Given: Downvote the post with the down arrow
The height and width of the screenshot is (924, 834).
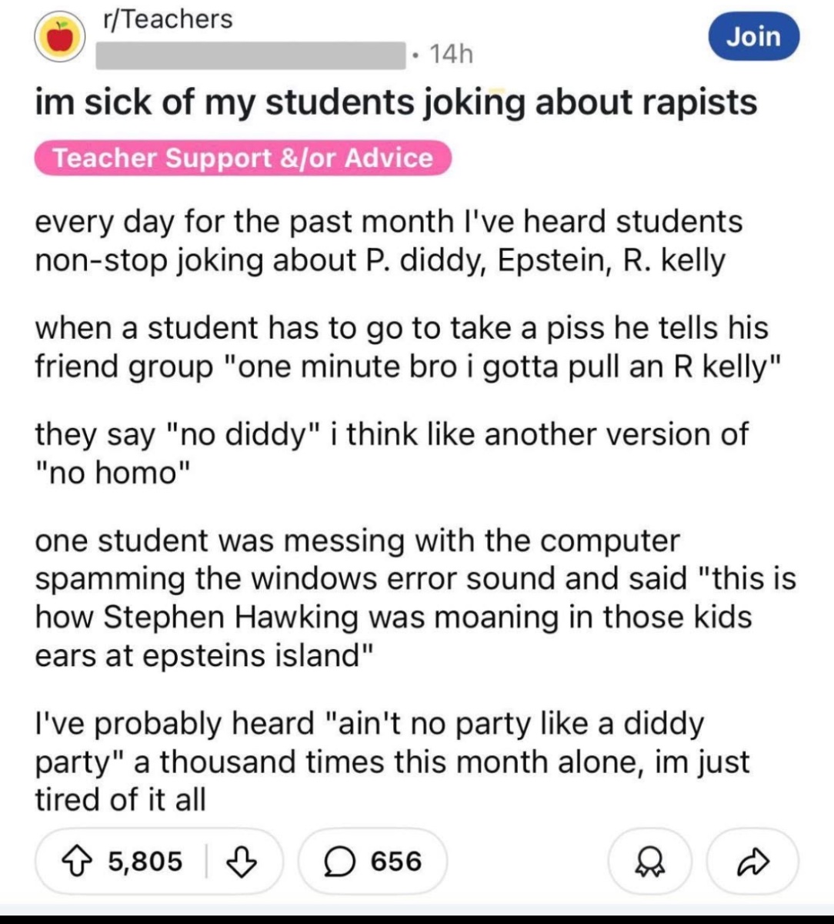Looking at the screenshot, I should click(x=242, y=861).
